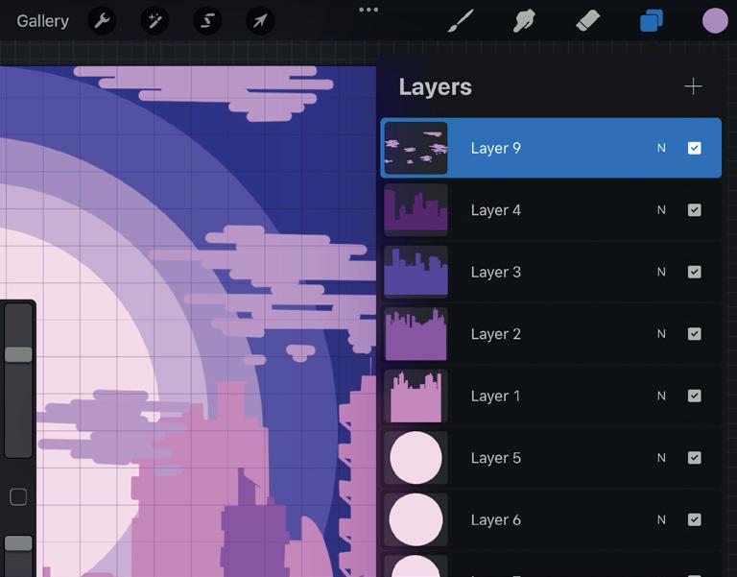Screen dimensions: 737x577
Task: Activate the Transform arrow tool
Action: pyautogui.click(x=260, y=21)
